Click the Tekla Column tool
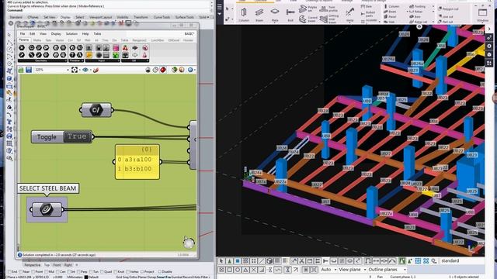 click(x=243, y=14)
